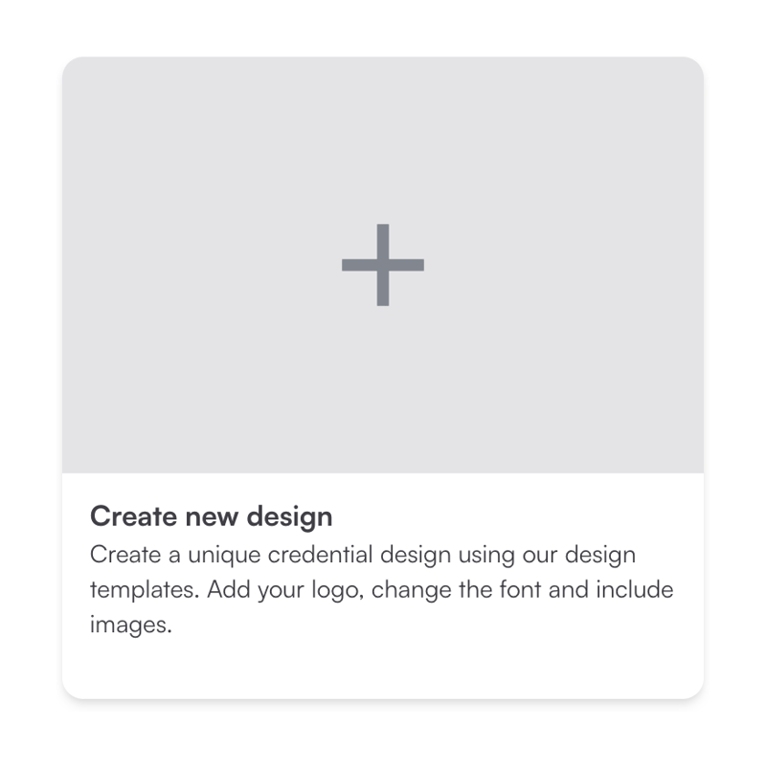Select the top edge of the design card
This screenshot has height=768, width=766.
click(383, 59)
